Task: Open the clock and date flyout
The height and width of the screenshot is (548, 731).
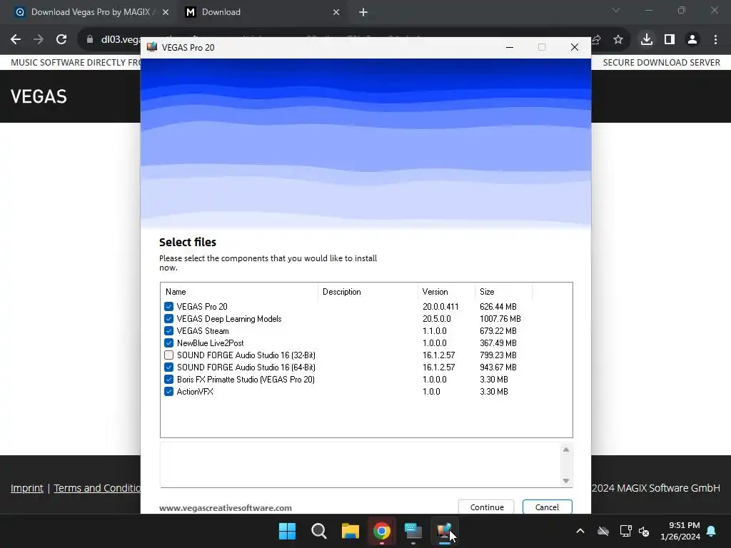Action: coord(680,531)
